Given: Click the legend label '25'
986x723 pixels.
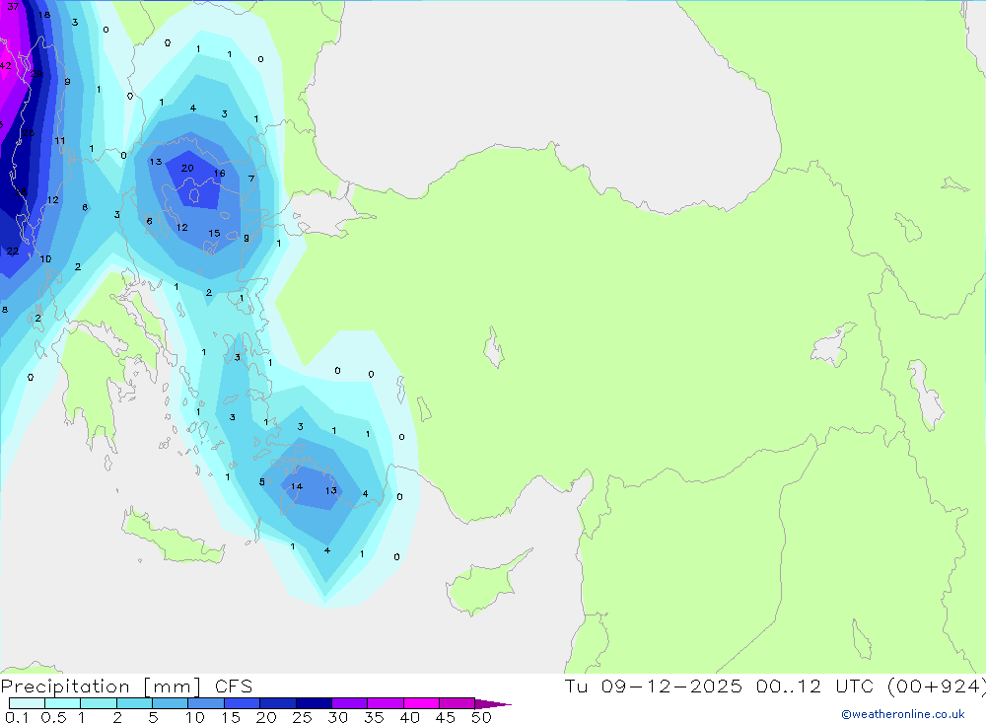Looking at the screenshot, I should coord(302,717).
